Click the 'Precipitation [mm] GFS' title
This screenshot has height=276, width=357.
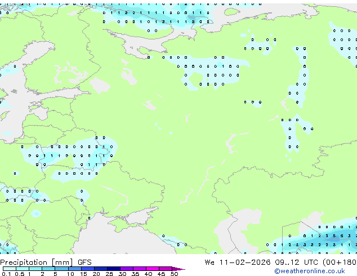[46, 262]
